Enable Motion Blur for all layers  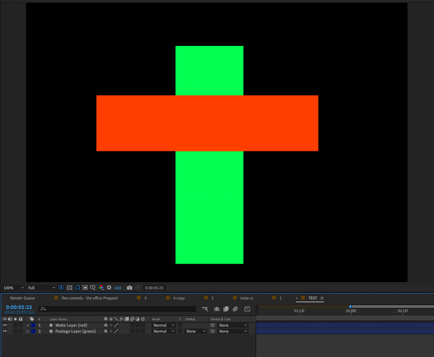point(235,309)
